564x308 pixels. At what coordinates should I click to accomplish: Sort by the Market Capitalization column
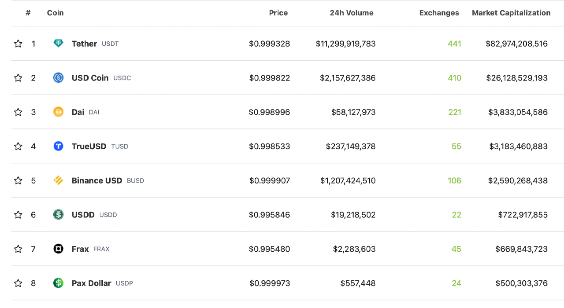coord(511,13)
